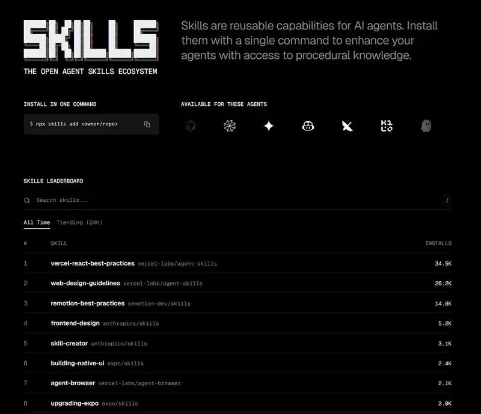Click the Kilo Code agent icon
This screenshot has height=414, width=481.
[386, 126]
